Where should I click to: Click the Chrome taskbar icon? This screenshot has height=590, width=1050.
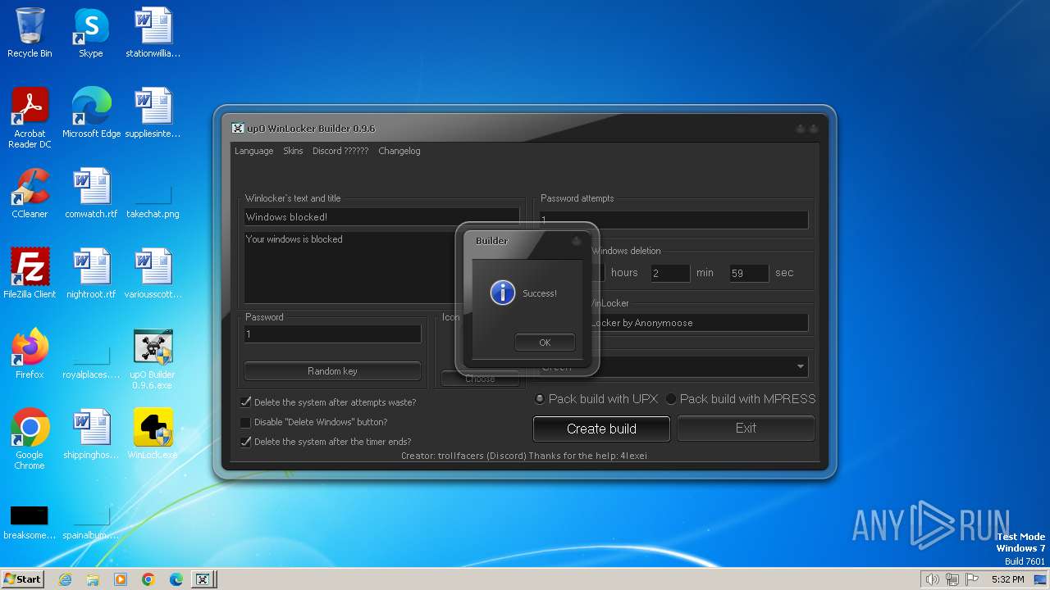(x=148, y=579)
